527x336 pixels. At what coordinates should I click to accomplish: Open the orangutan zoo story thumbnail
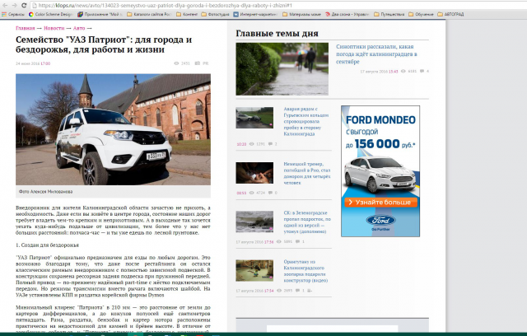coord(254,270)
